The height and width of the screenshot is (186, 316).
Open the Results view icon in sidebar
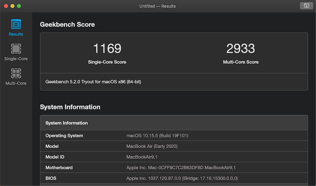(x=16, y=24)
